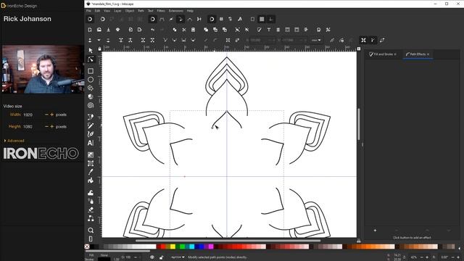The height and width of the screenshot is (261, 464).
Task: Toggle snap bounding boxes
Action: coord(102,20)
